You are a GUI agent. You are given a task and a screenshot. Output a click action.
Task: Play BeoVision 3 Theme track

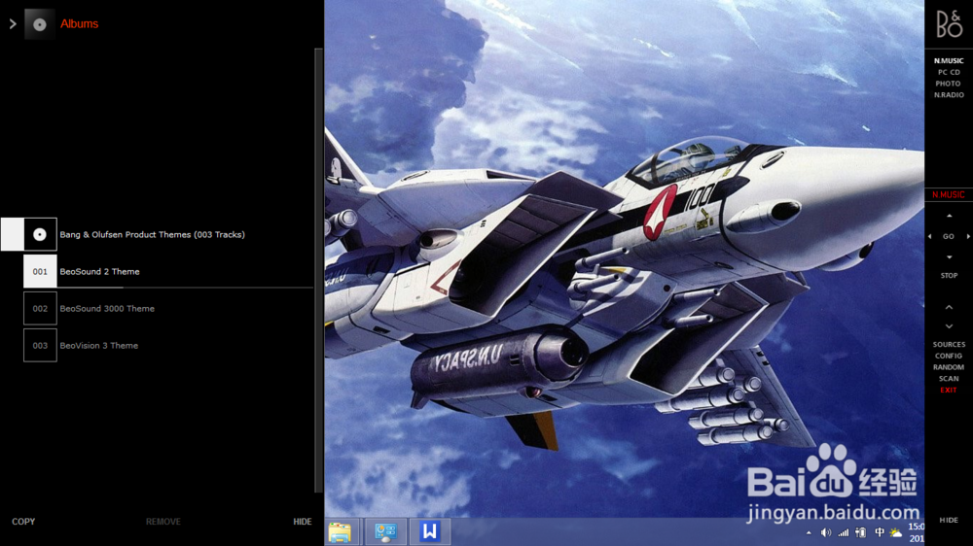(x=98, y=345)
